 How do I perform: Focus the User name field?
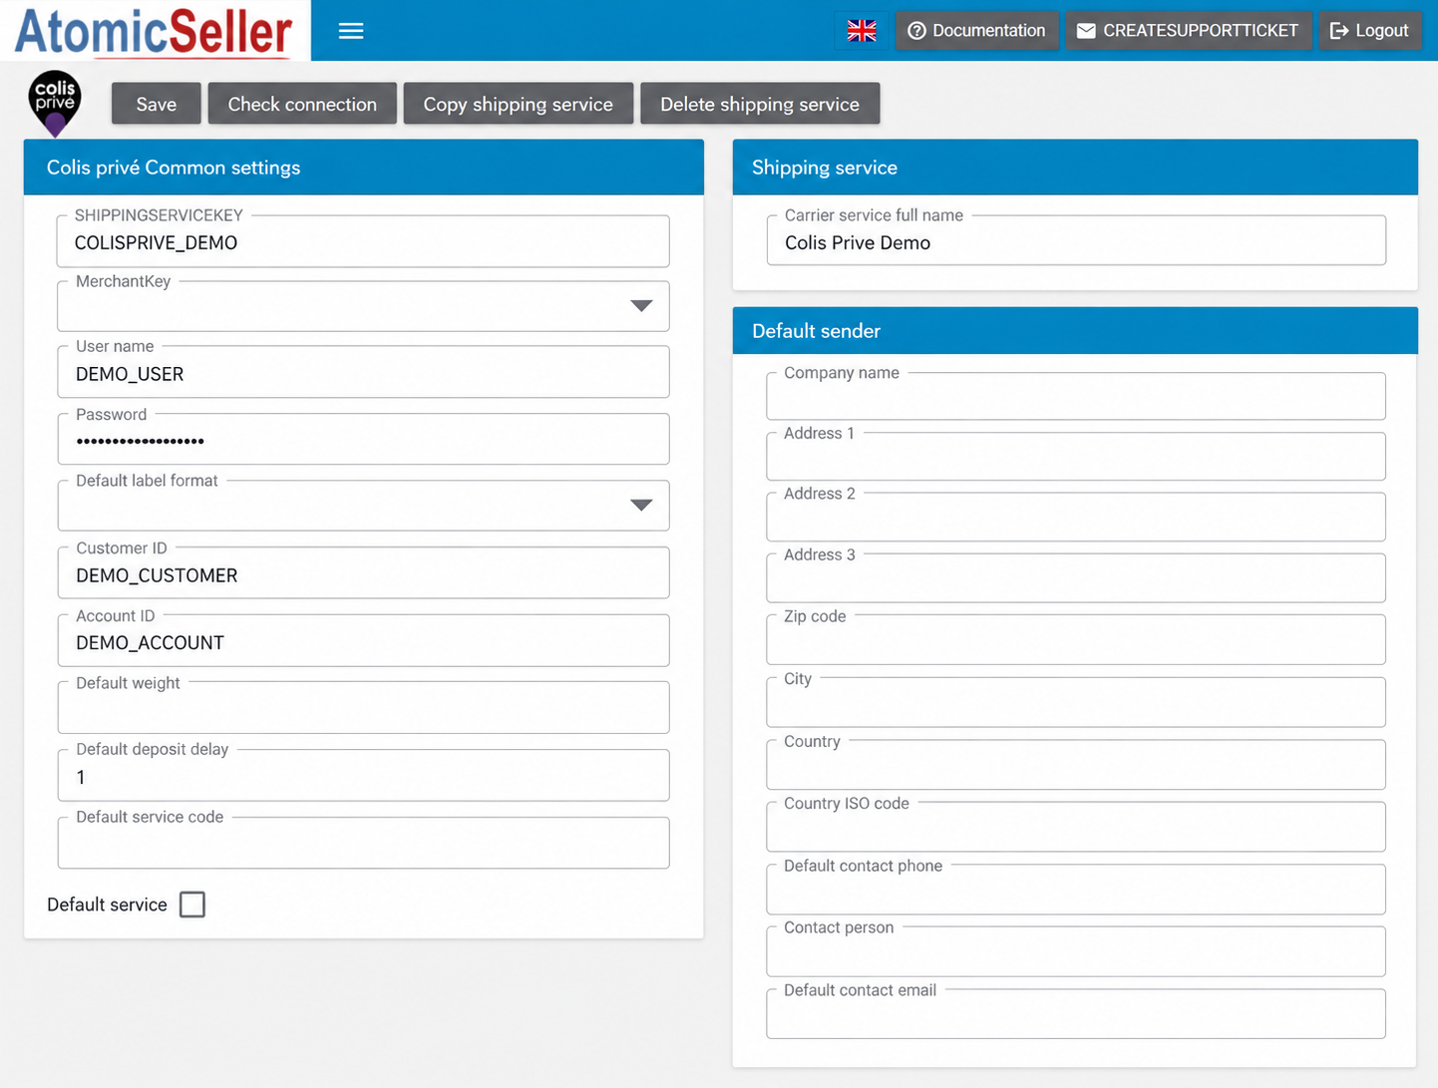pyautogui.click(x=363, y=372)
